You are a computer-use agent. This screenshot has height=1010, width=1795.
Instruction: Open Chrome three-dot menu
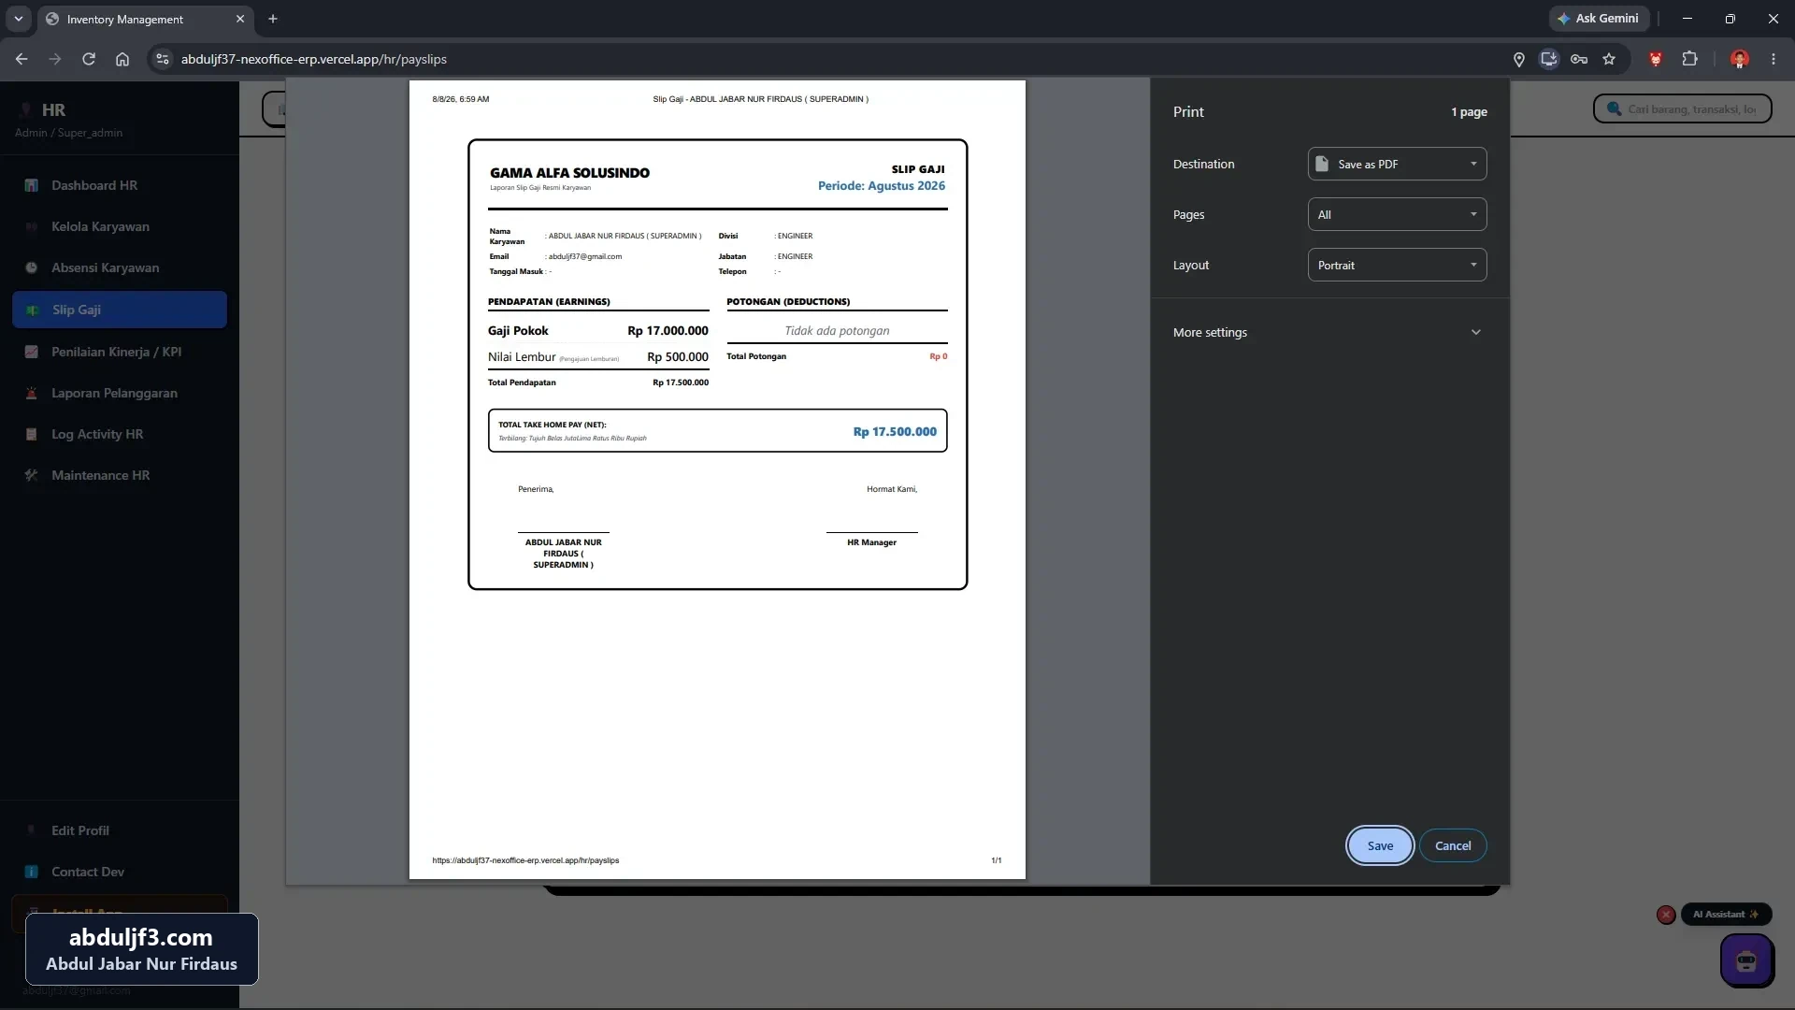point(1773,59)
